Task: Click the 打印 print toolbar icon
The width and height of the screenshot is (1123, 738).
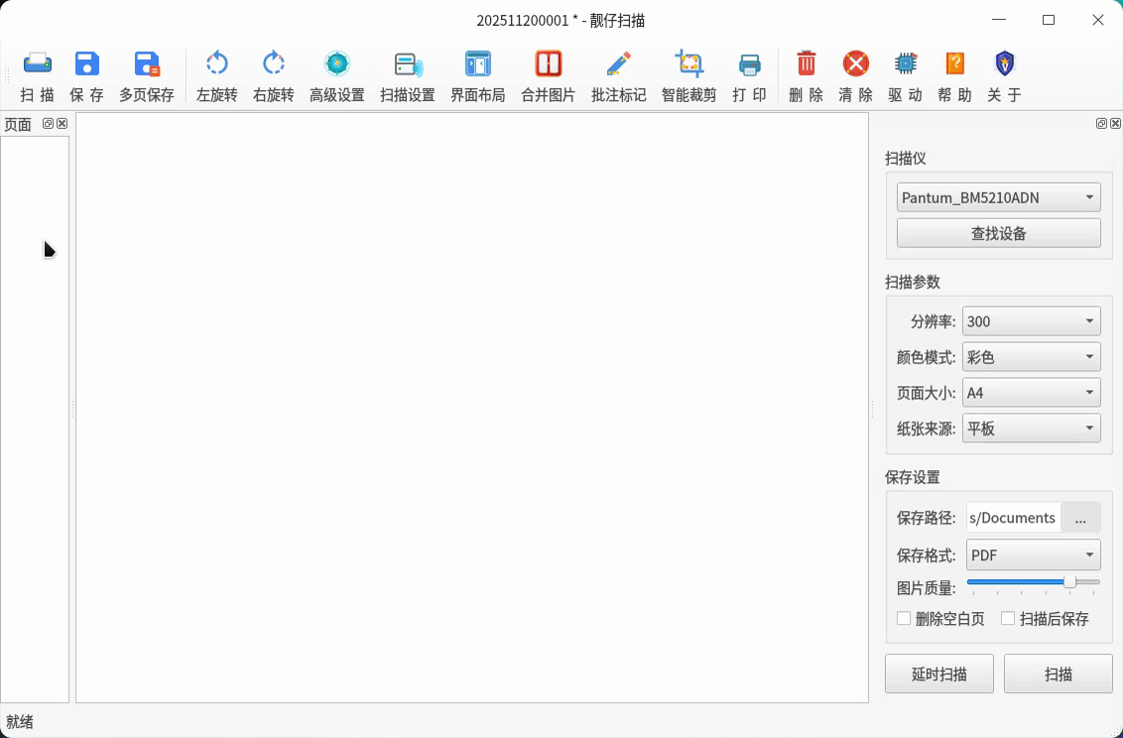Action: click(750, 75)
